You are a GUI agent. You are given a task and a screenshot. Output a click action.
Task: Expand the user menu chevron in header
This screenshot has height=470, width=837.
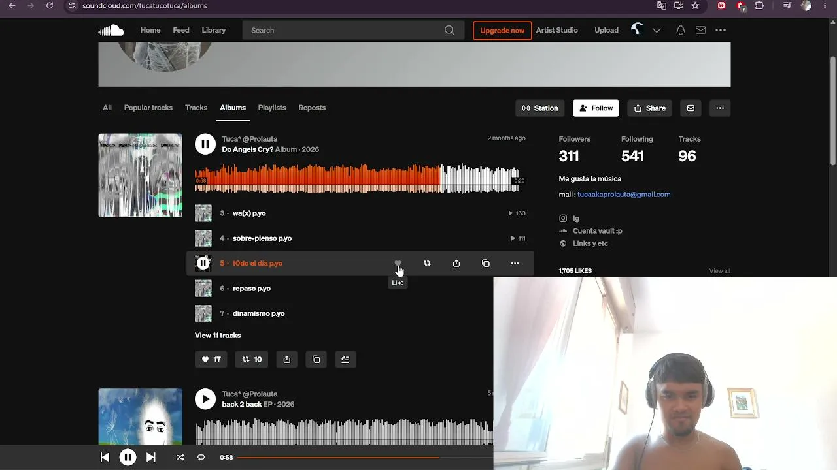click(x=657, y=30)
